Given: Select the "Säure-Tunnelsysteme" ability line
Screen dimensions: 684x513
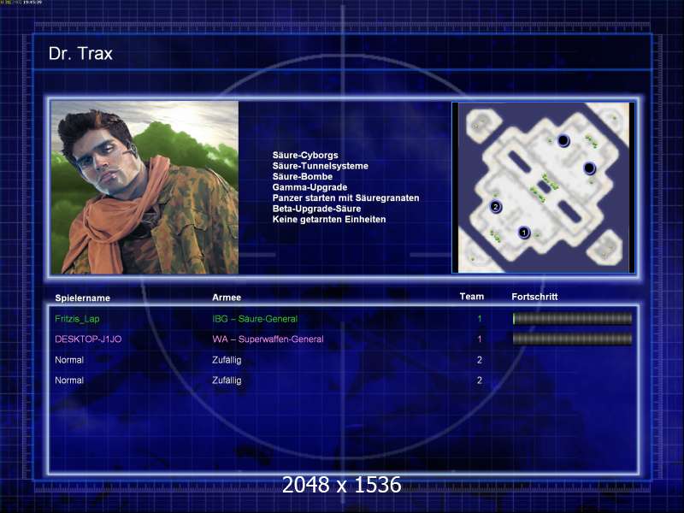Looking at the screenshot, I should (x=320, y=166).
